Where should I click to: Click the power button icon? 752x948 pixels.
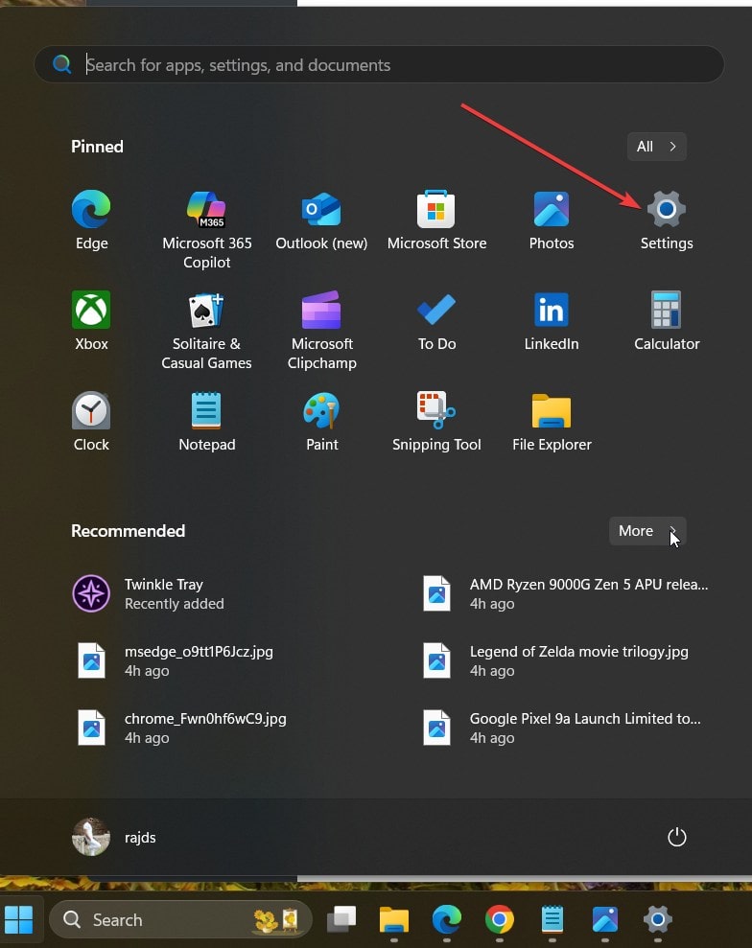(x=676, y=838)
